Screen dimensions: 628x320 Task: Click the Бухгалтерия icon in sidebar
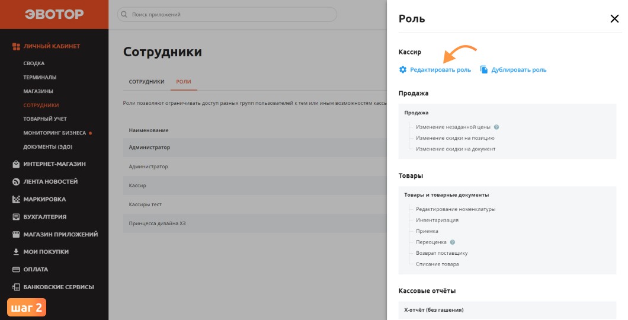[x=16, y=217]
